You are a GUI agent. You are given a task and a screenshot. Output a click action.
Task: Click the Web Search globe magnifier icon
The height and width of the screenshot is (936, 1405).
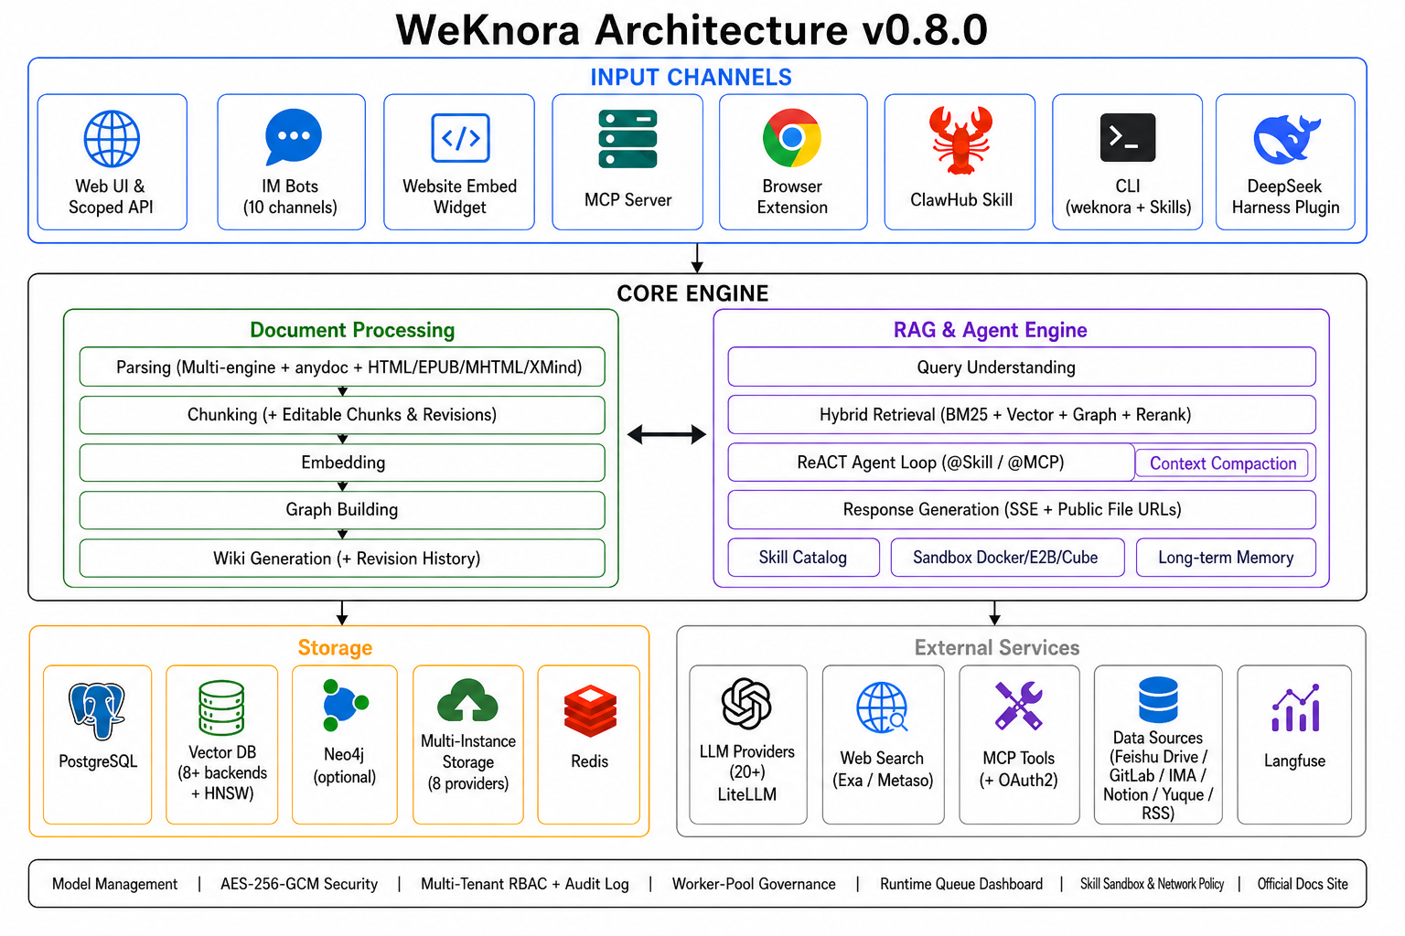(883, 707)
